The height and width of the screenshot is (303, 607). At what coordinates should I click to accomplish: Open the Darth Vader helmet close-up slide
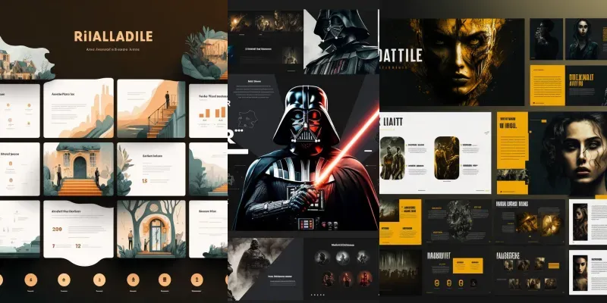point(341,42)
